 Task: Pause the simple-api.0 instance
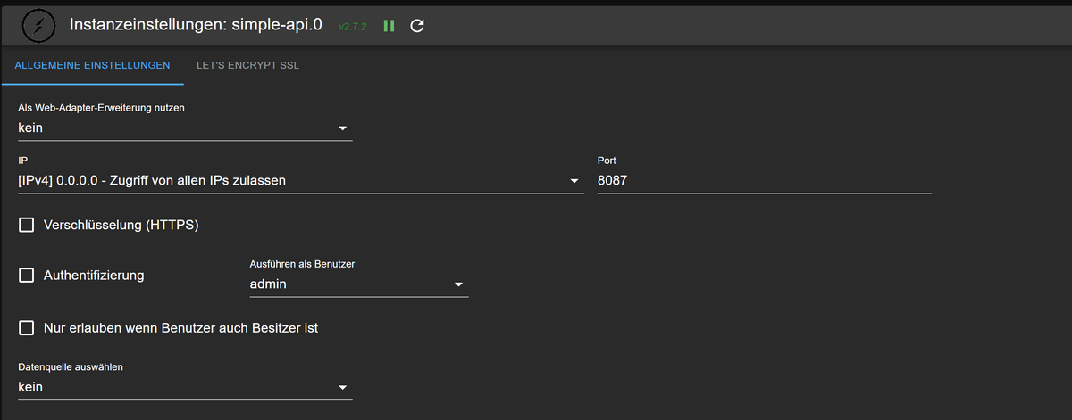tap(389, 26)
